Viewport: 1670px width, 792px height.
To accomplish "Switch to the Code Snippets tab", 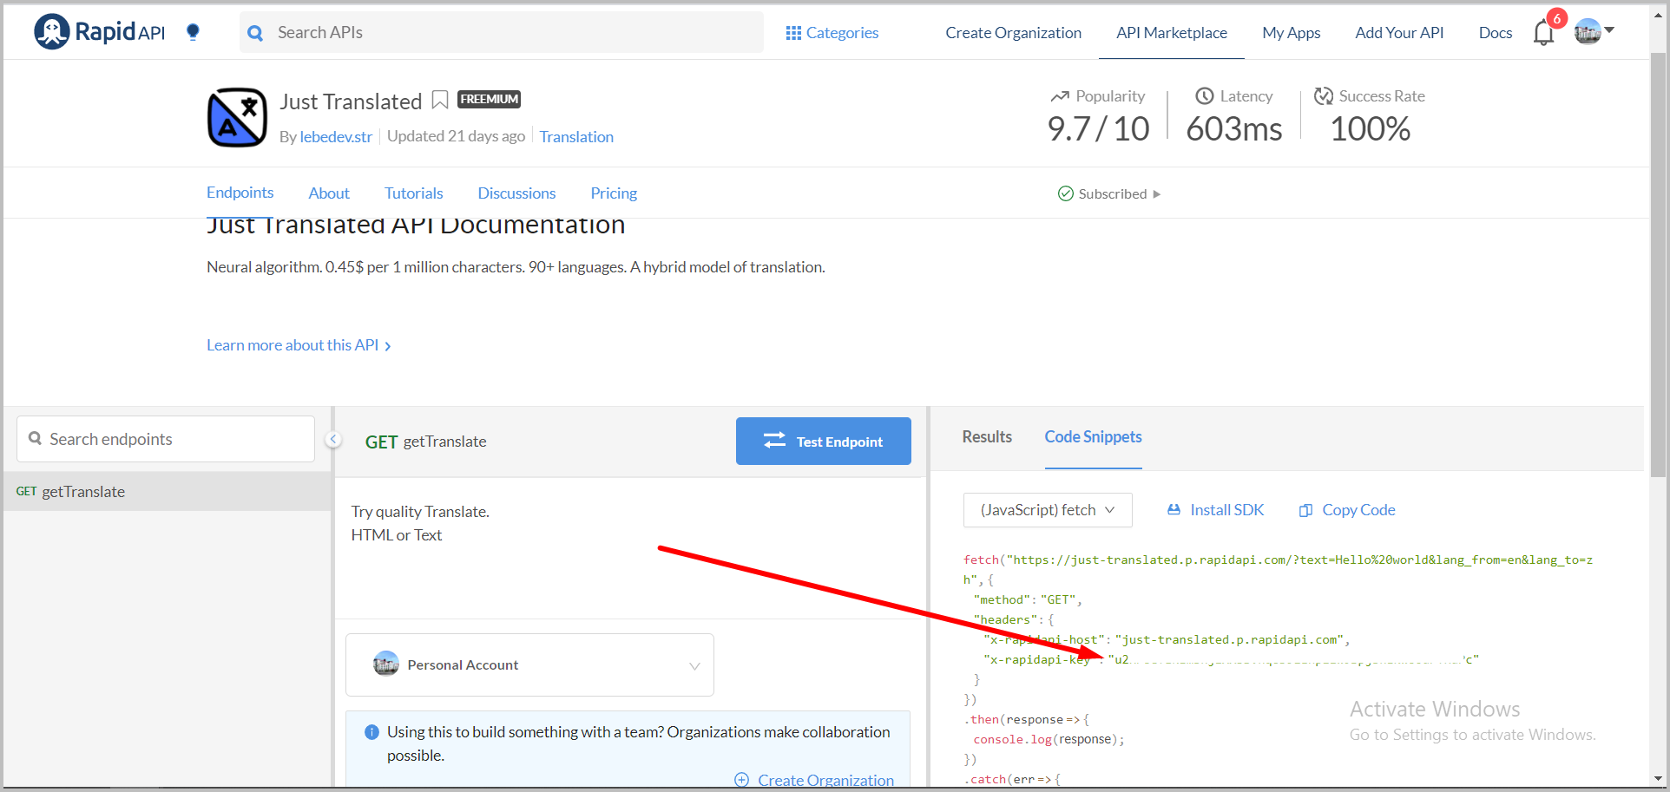I will coord(1093,437).
